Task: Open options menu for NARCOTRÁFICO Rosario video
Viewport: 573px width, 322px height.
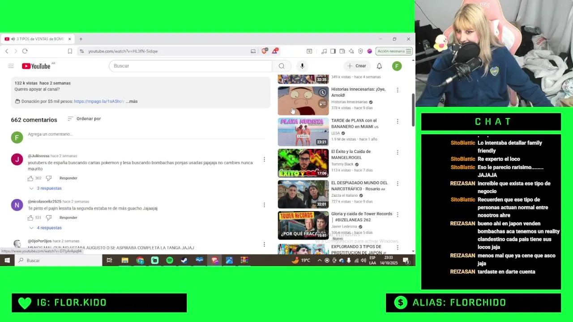Action: 397,183
